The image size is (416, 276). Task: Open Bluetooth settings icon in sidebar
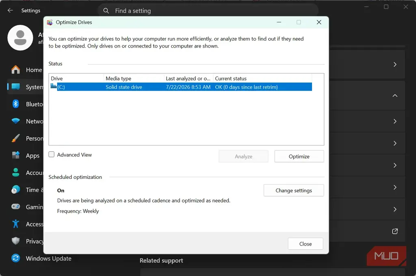pos(16,104)
